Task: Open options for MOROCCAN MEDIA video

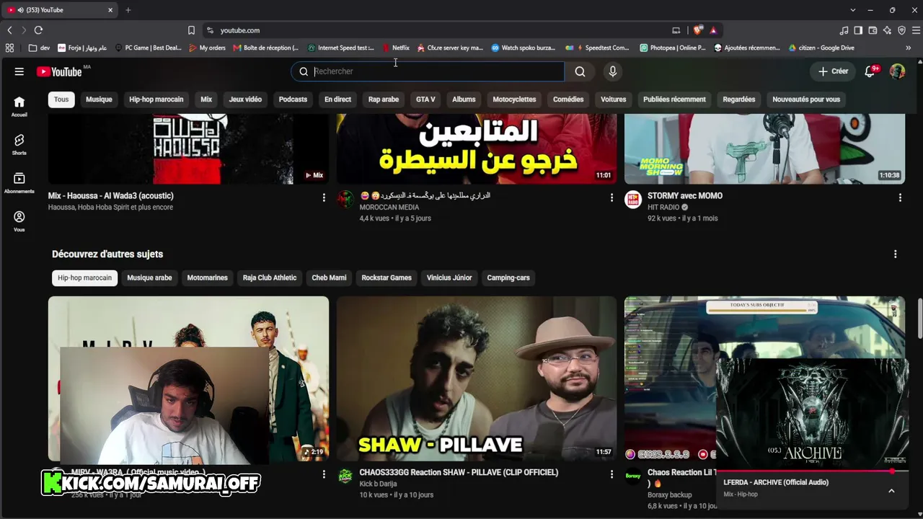Action: coord(611,198)
